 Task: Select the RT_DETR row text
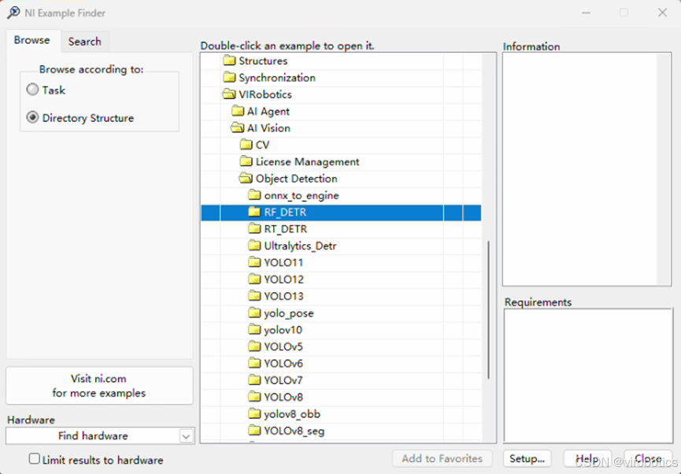(x=286, y=229)
